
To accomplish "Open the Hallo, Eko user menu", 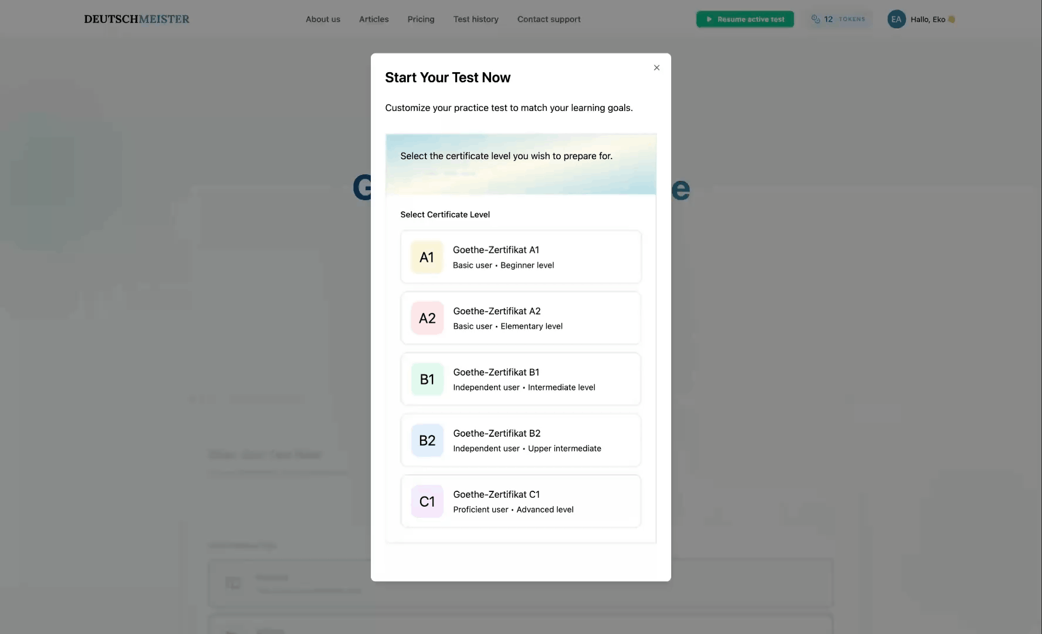I will click(x=922, y=19).
